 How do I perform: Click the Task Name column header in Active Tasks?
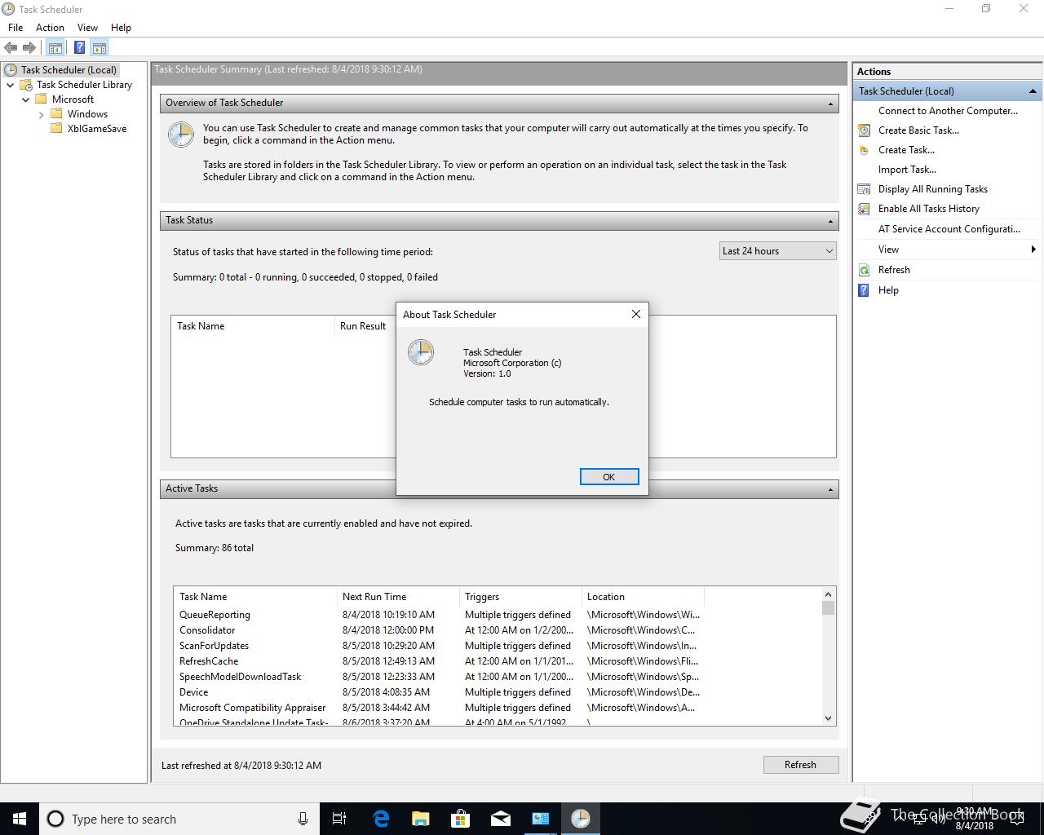point(255,597)
